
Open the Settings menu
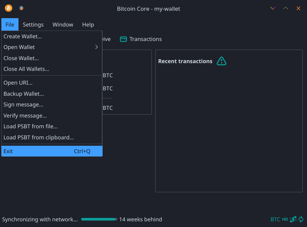coord(33,25)
